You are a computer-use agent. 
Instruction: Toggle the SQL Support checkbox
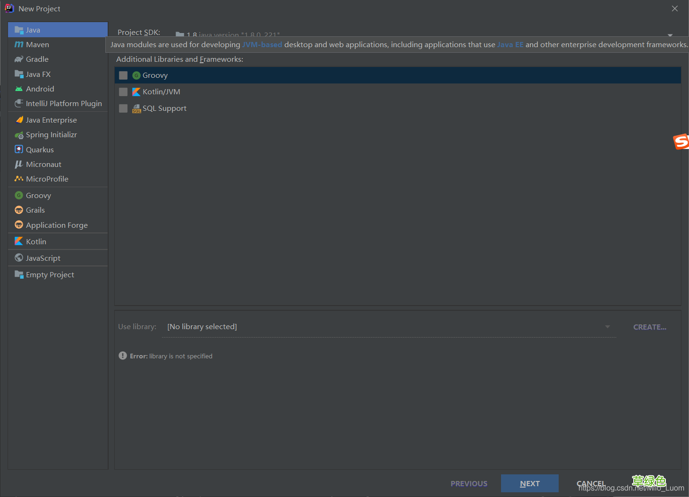pyautogui.click(x=123, y=108)
